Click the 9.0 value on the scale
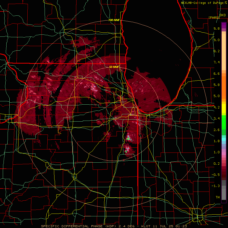The width and height of the screenshot is (228, 228). point(217,40)
